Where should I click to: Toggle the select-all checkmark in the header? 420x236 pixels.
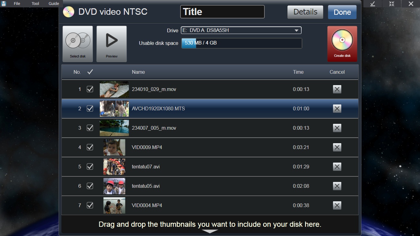90,72
